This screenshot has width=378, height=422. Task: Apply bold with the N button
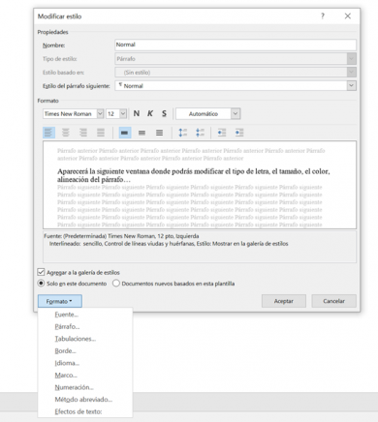137,113
